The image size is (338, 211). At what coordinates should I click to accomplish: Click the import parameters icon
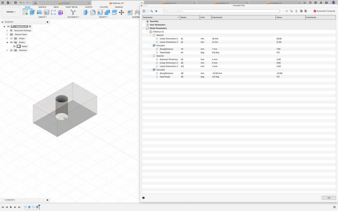click(x=301, y=11)
